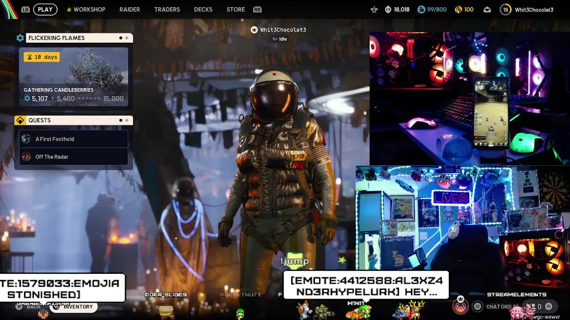The width and height of the screenshot is (570, 320).
Task: Click the second page dot in Flickering Flames header
Action: point(127,38)
